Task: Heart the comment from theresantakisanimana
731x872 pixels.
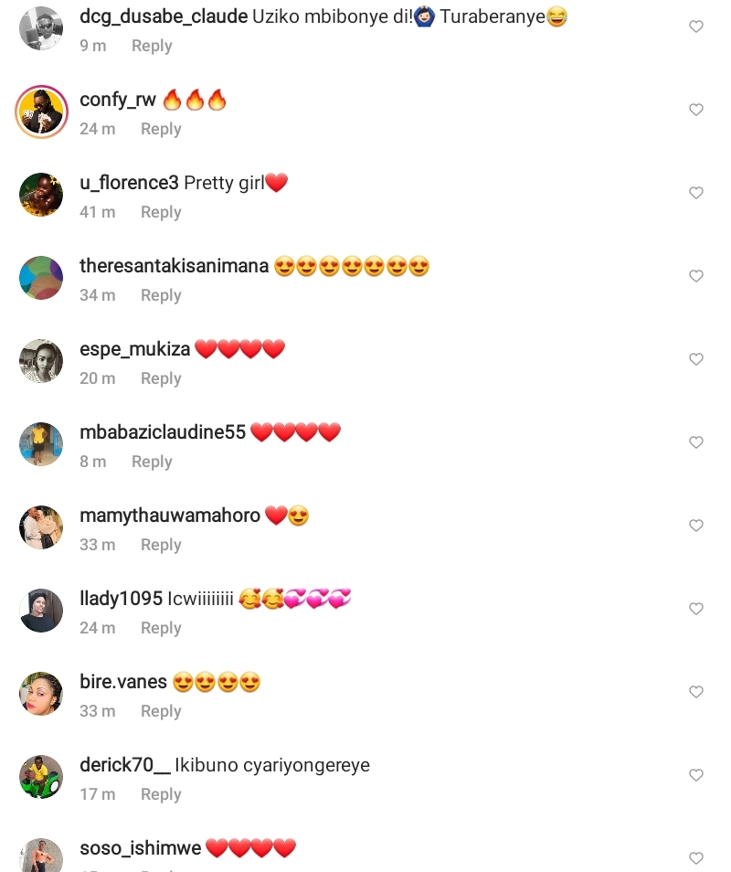Action: tap(696, 276)
